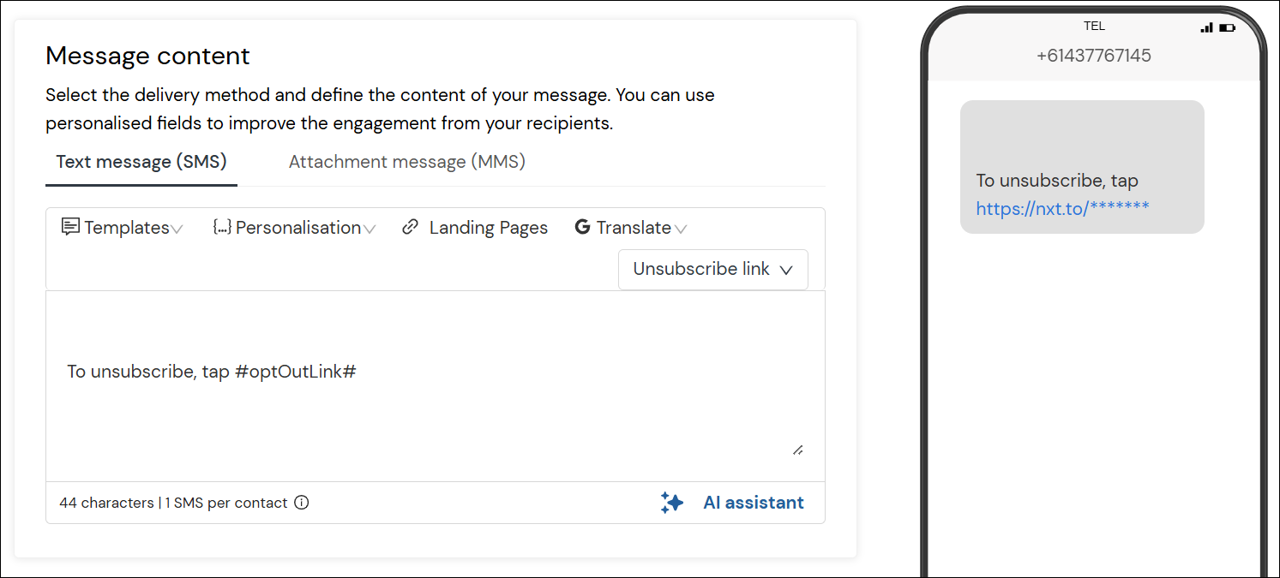1280x578 pixels.
Task: Click the 44 characters counter text
Action: [x=106, y=503]
